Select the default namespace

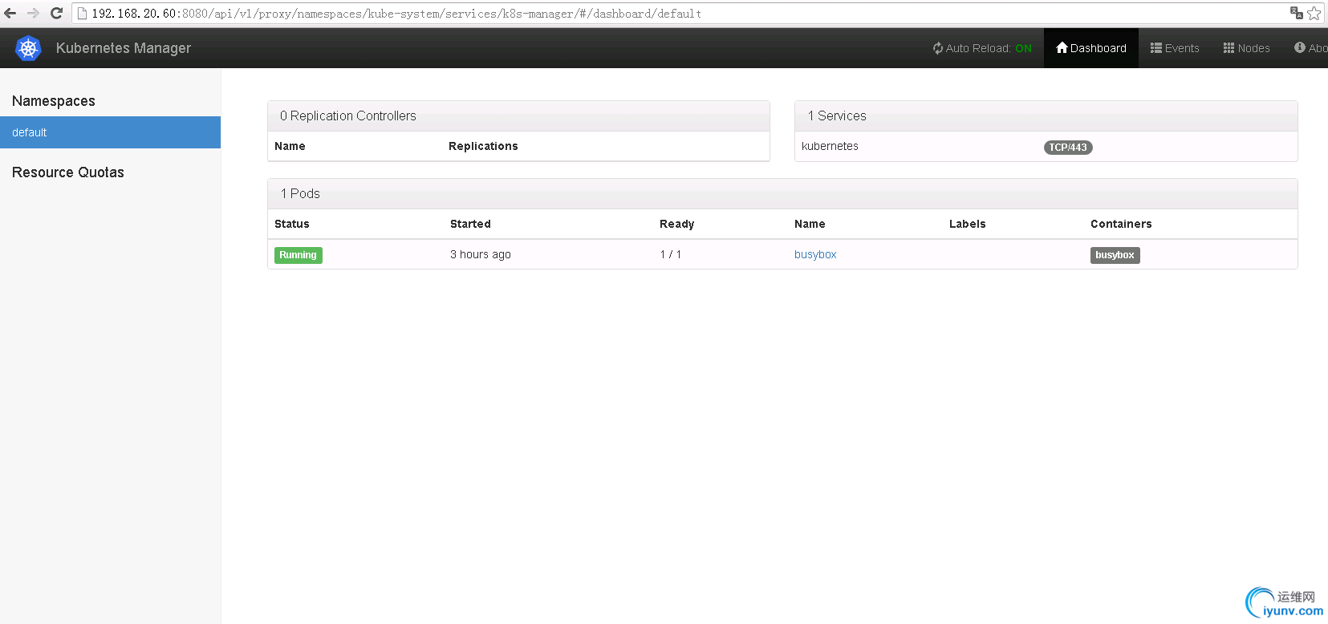[110, 132]
